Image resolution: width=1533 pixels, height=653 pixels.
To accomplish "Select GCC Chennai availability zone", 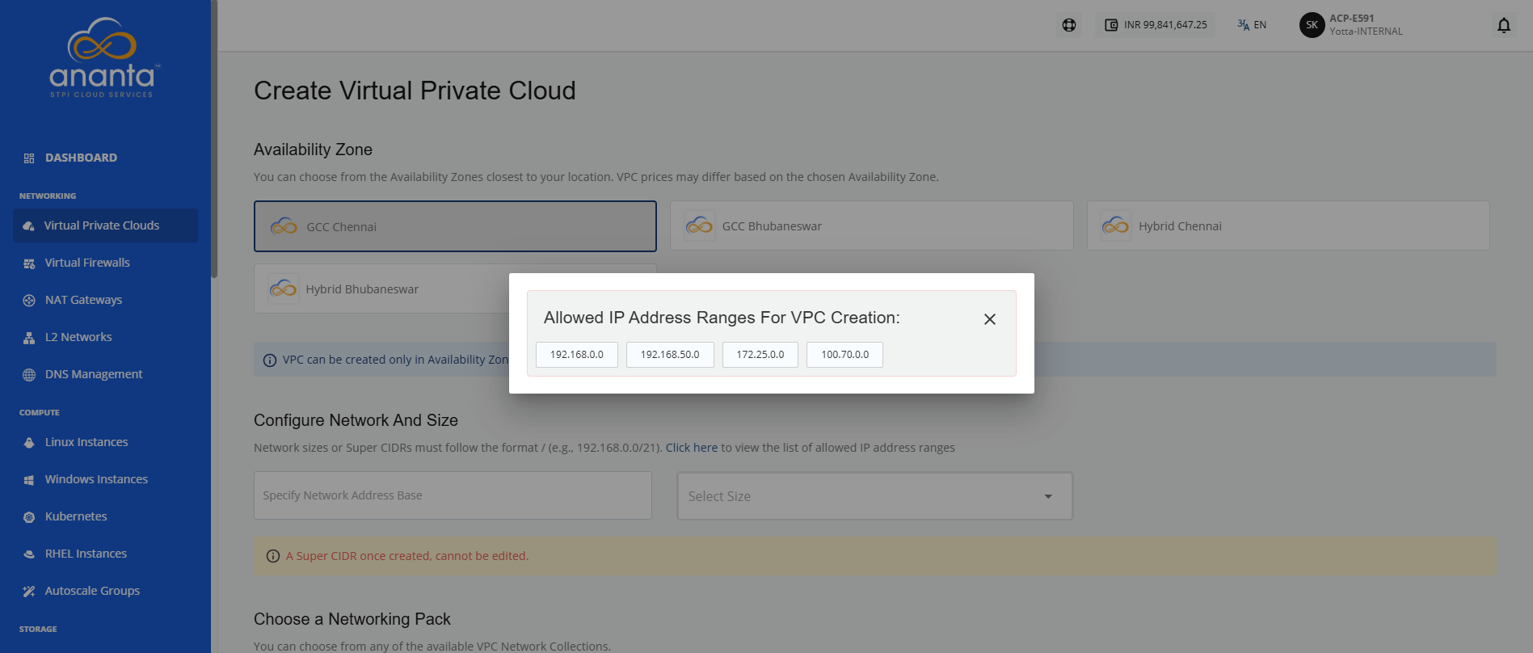I will (x=455, y=226).
